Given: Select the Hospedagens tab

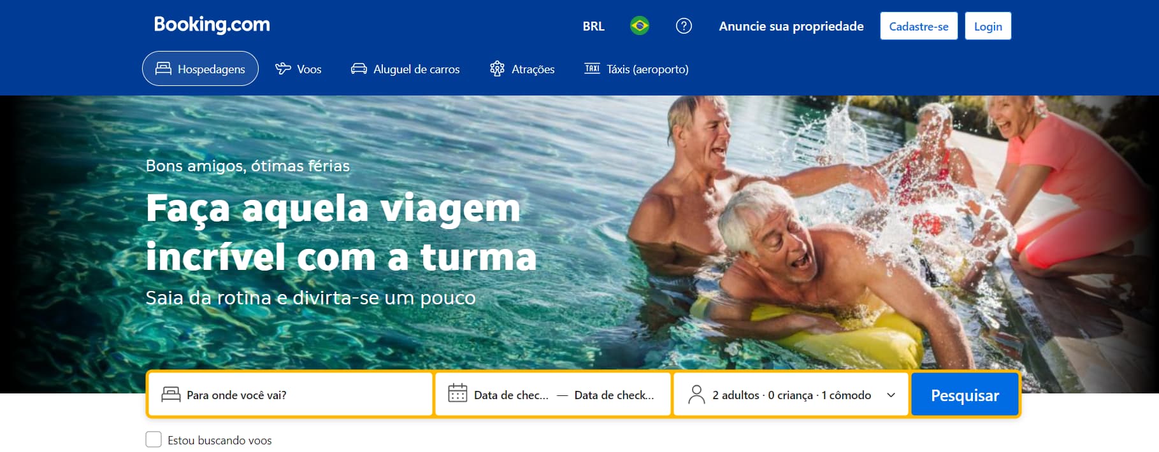Looking at the screenshot, I should coord(200,69).
